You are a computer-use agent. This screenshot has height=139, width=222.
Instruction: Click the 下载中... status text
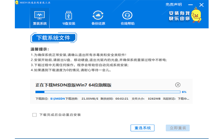pyautogui.click(x=183, y=99)
